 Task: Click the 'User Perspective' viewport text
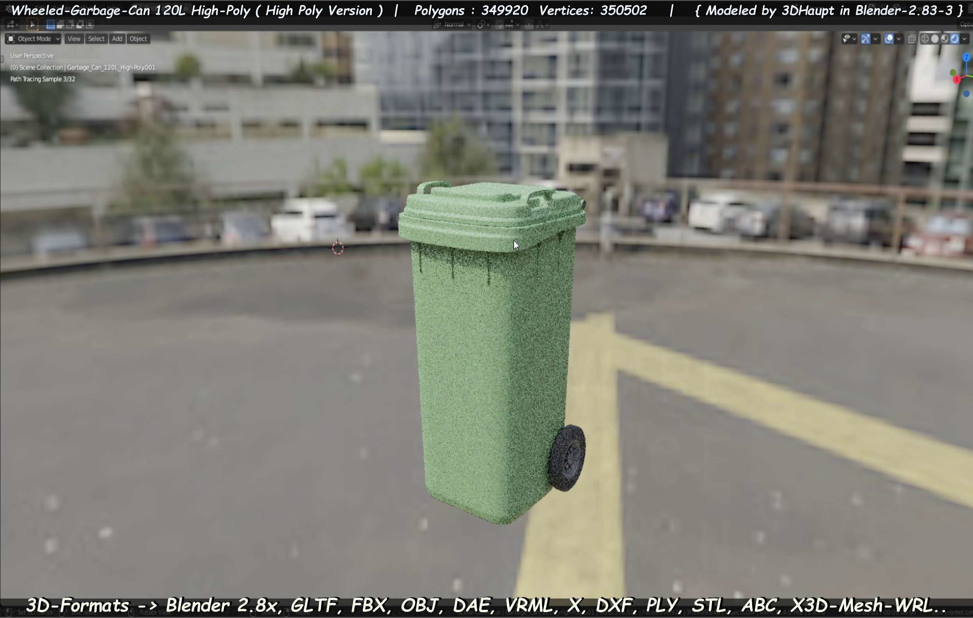coord(32,56)
